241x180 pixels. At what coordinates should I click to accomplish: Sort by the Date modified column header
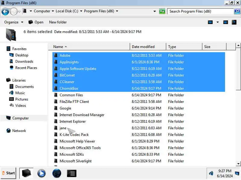(x=148, y=47)
